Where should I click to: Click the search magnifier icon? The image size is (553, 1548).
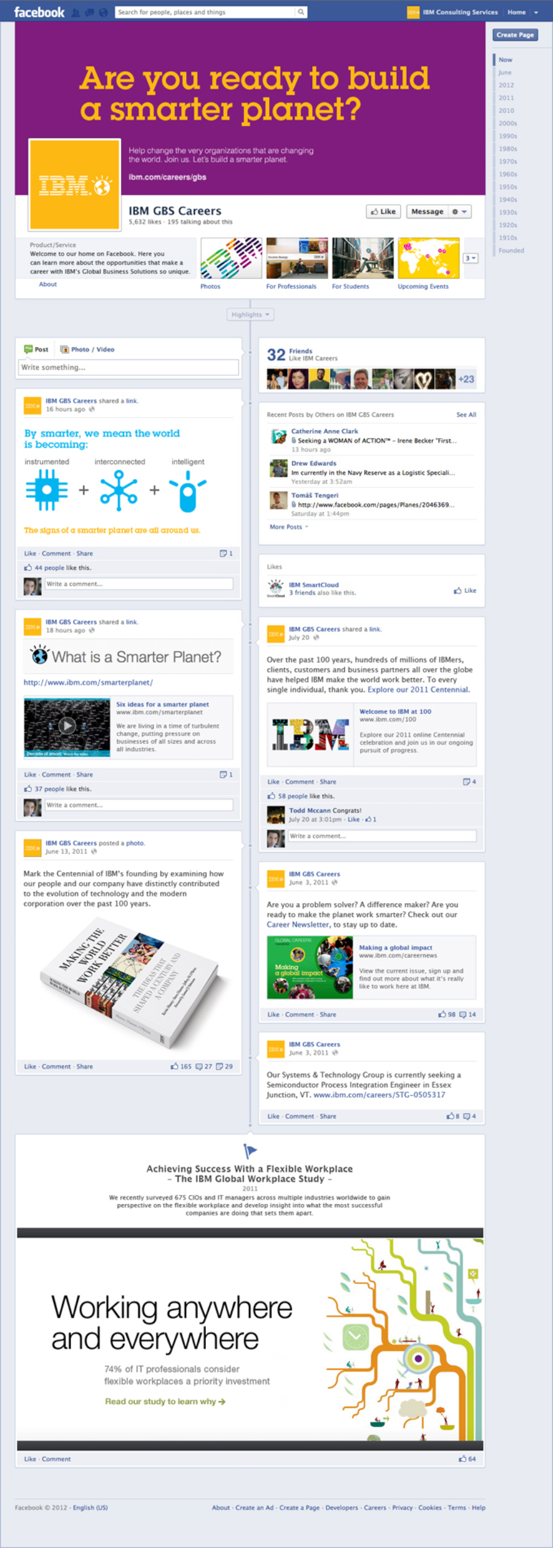(x=300, y=12)
